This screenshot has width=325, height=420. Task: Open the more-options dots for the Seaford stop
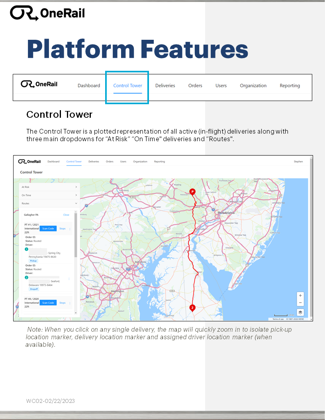point(69,279)
